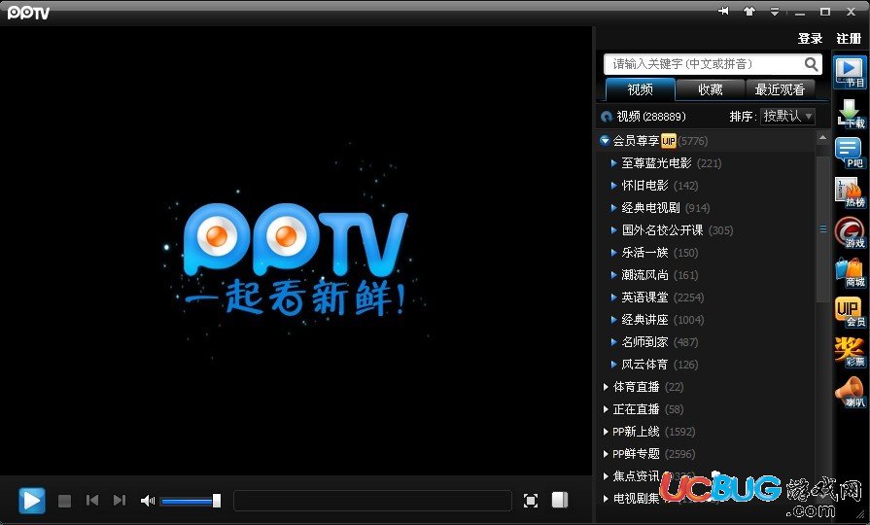Adjust the volume slider

[x=191, y=501]
